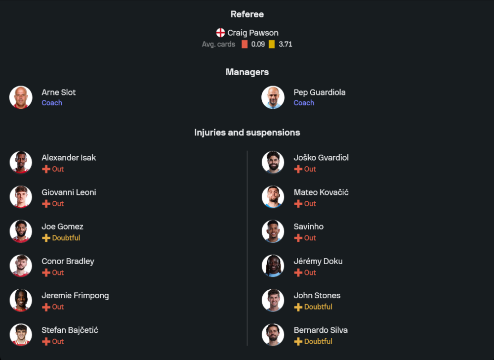
Task: Click the yellow card icon in Avg. cards
Action: 272,44
